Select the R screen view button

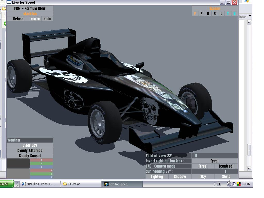215,14
